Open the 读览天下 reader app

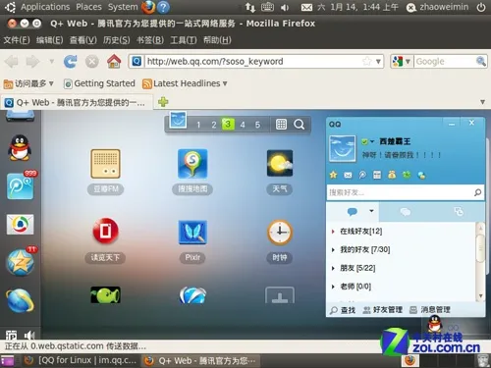click(105, 231)
